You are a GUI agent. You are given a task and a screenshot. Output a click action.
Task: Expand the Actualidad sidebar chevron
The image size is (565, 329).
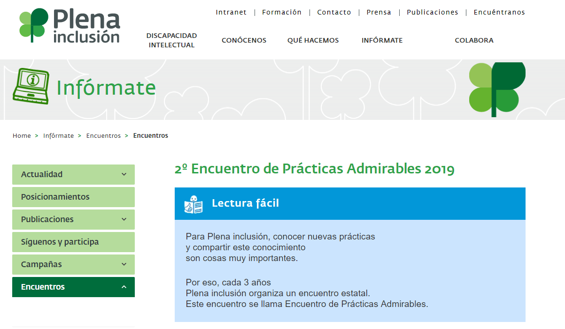coord(124,174)
